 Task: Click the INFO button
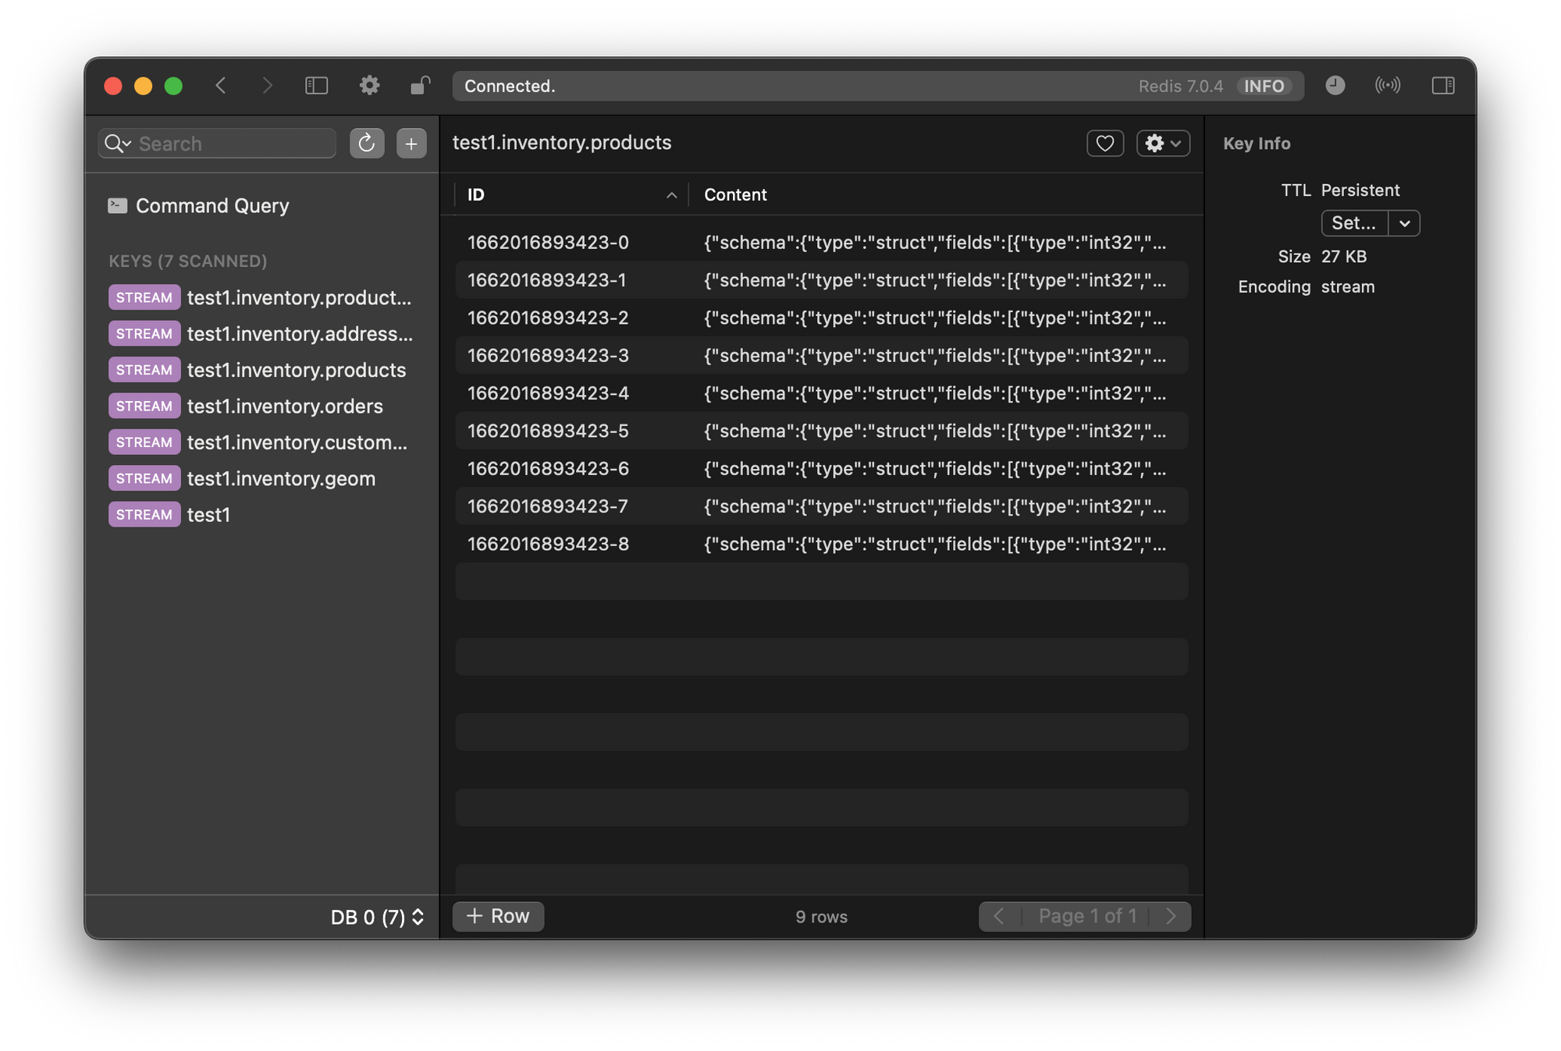[1264, 87]
